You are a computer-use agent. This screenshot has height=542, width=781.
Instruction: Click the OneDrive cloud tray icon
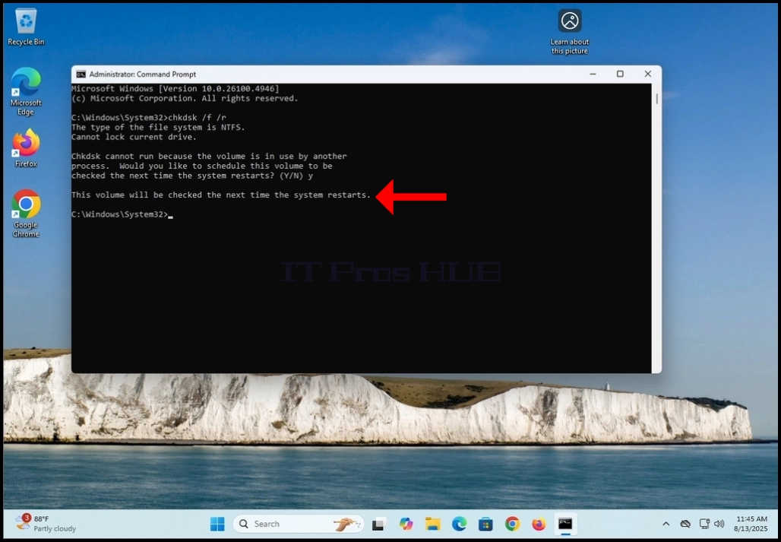[685, 524]
